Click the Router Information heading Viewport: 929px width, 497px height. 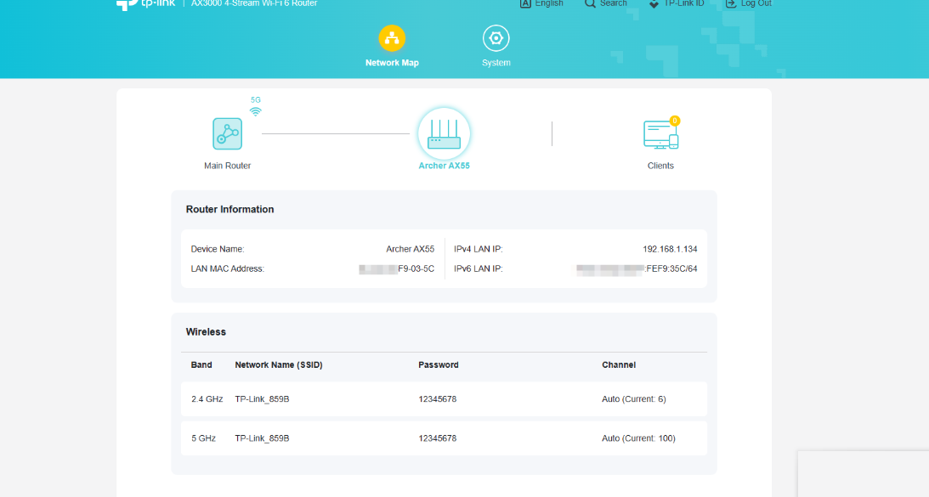point(229,209)
